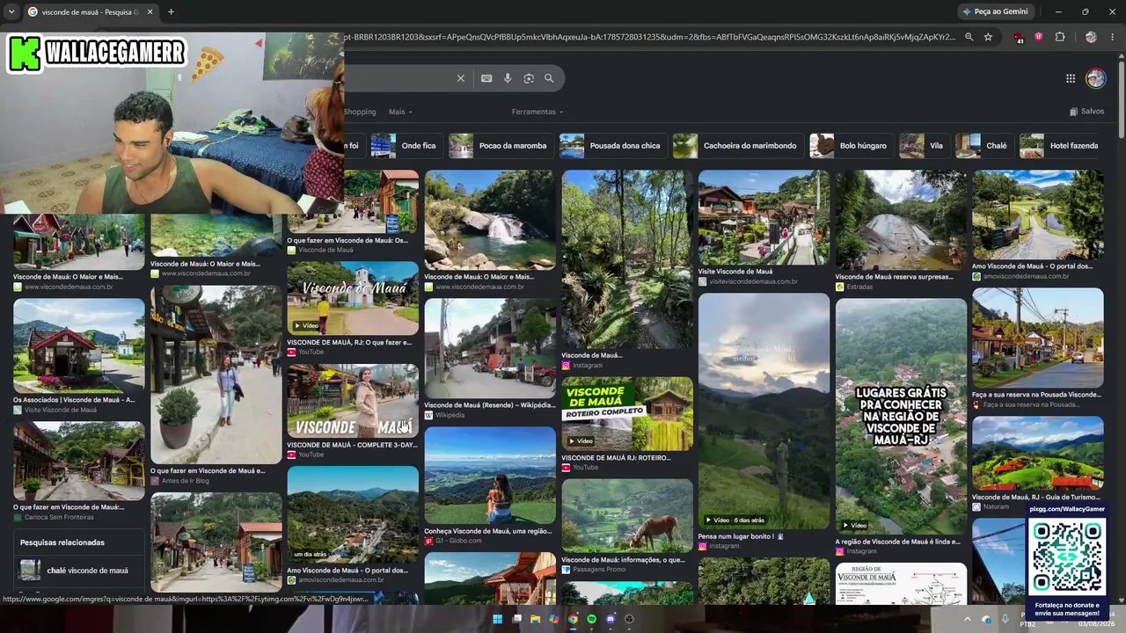Submit search with the magnifying glass icon
The height and width of the screenshot is (633, 1126).
click(549, 78)
